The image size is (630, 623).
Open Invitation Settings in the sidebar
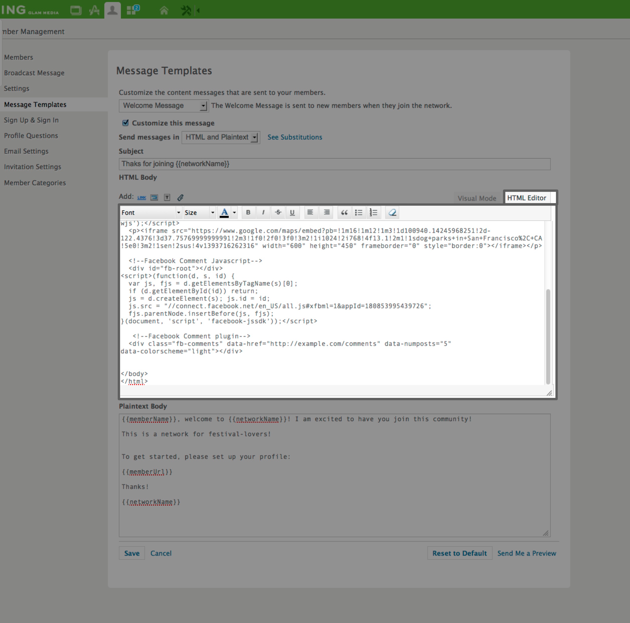point(33,167)
